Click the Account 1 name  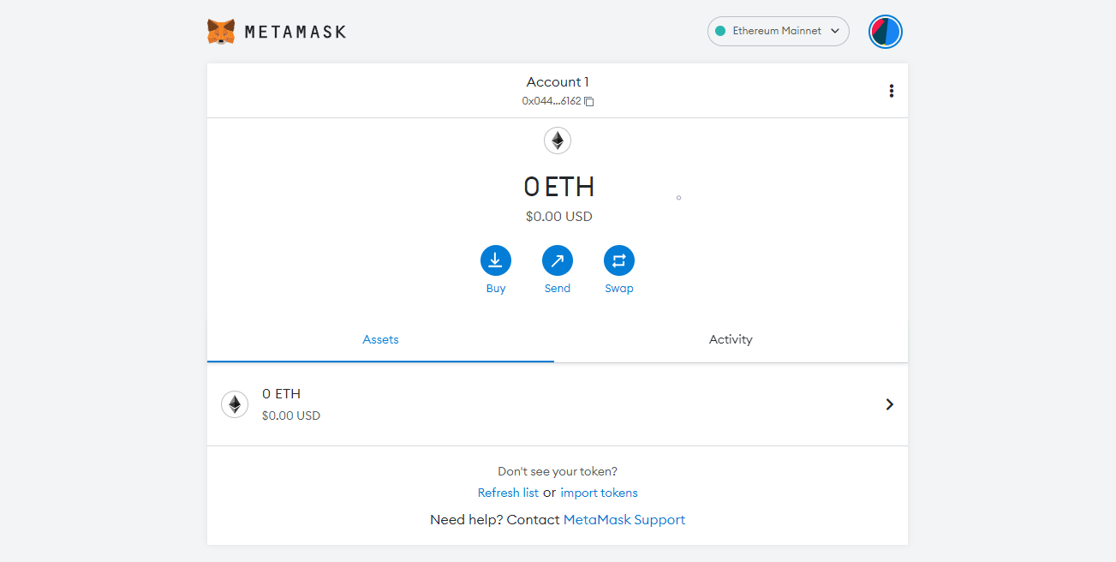[558, 82]
